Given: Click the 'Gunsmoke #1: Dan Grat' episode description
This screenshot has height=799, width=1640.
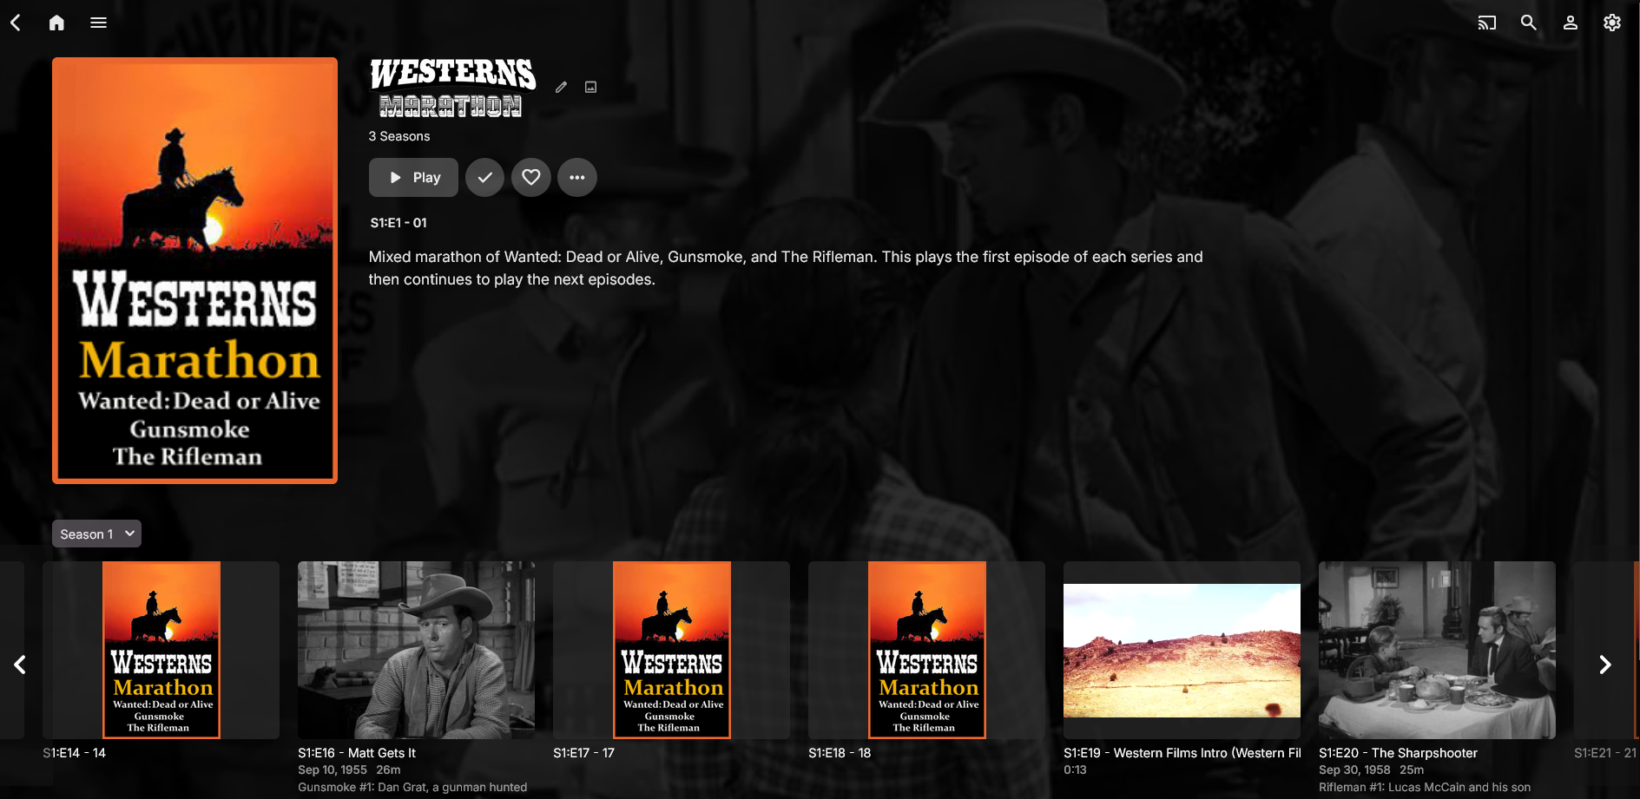Looking at the screenshot, I should pyautogui.click(x=412, y=787).
